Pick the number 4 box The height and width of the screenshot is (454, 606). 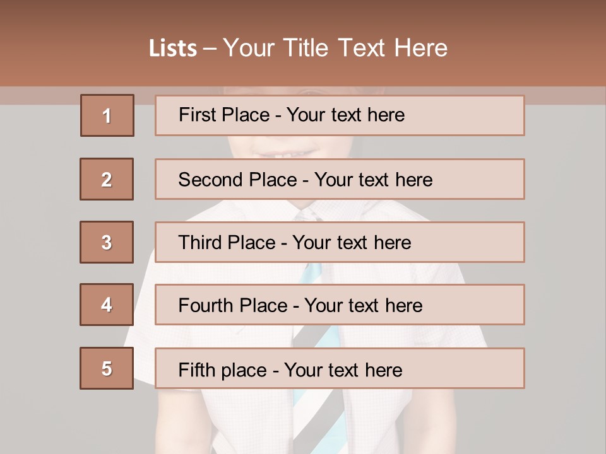(x=107, y=305)
